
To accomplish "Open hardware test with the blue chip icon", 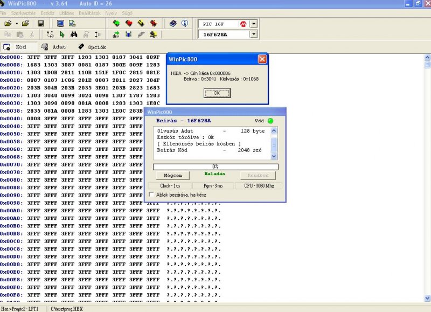I will click(128, 34).
